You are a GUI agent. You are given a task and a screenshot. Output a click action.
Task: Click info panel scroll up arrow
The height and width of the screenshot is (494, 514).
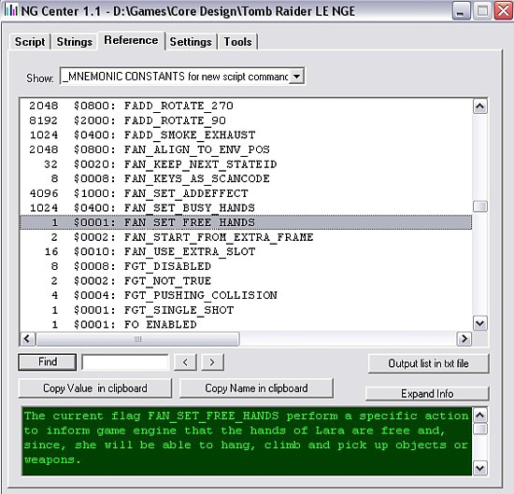point(480,416)
